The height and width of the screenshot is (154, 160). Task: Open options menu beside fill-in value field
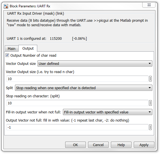[150, 127]
